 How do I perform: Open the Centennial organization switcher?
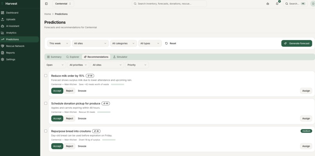click(63, 4)
